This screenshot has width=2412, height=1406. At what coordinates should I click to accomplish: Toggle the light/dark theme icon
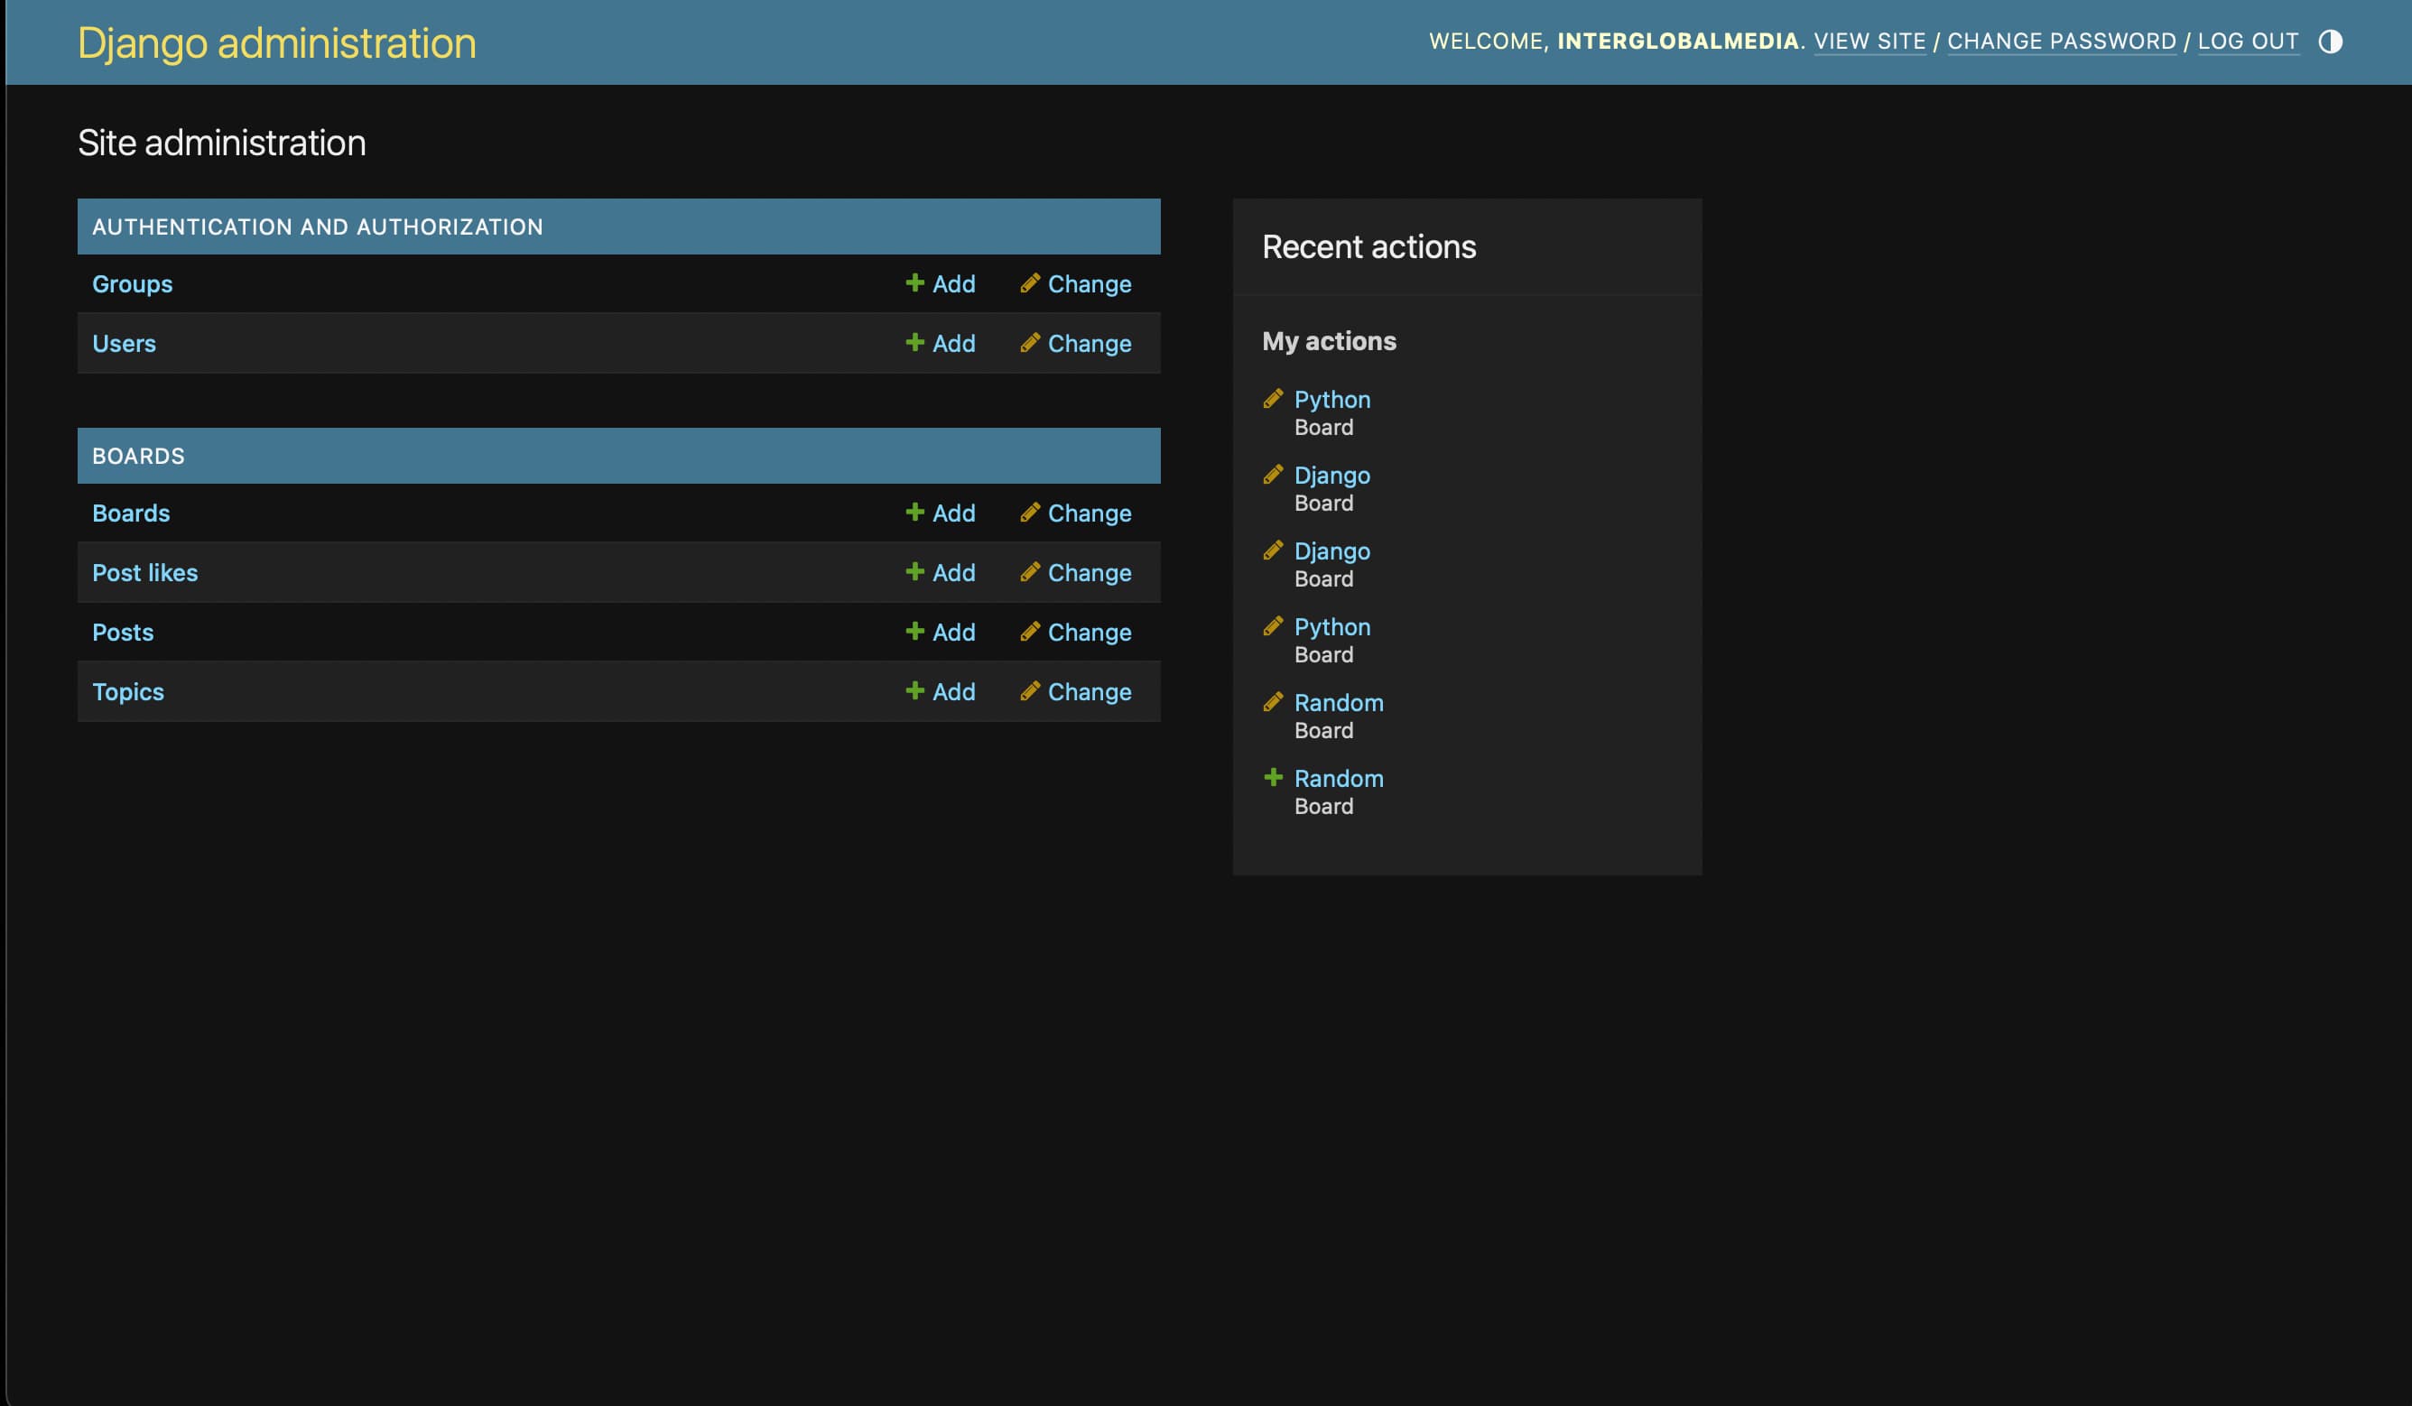click(x=2330, y=42)
